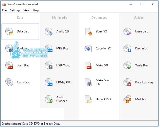Click the Unpack ISO label
159x127 pixels.
pos(103,99)
